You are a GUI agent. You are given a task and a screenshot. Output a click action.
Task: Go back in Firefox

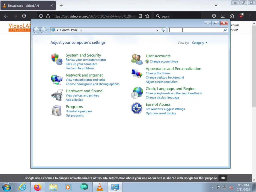tap(6, 16)
